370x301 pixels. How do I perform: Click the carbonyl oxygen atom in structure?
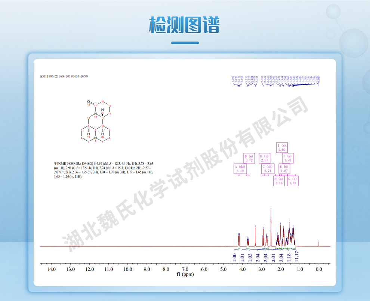89,102
